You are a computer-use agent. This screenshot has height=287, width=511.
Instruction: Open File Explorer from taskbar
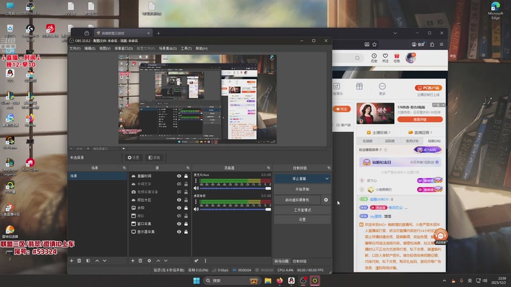[268, 281]
